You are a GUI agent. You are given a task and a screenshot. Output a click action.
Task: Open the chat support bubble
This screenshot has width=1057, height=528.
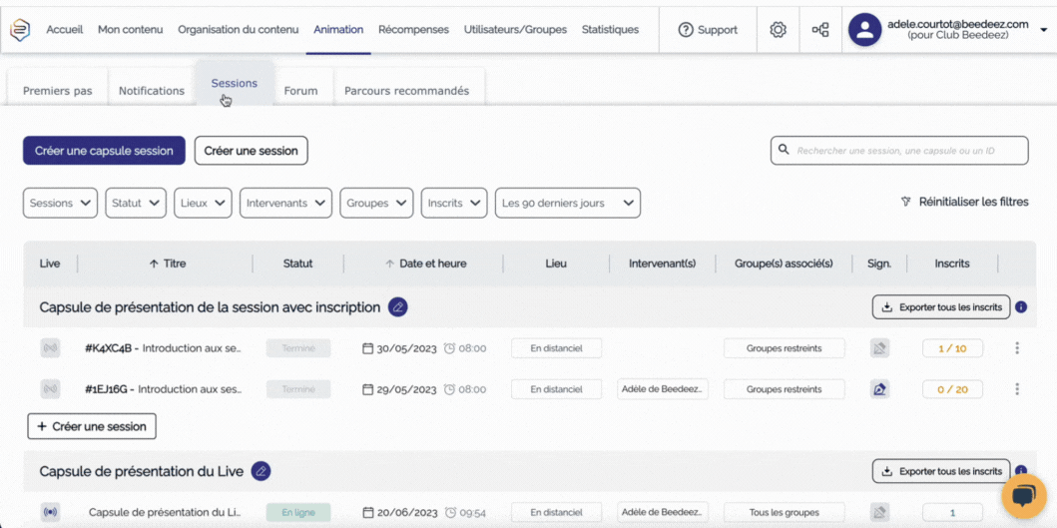tap(1023, 496)
